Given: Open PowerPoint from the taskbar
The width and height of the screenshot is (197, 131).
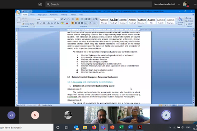Looking at the screenshot, I should 112,127.
